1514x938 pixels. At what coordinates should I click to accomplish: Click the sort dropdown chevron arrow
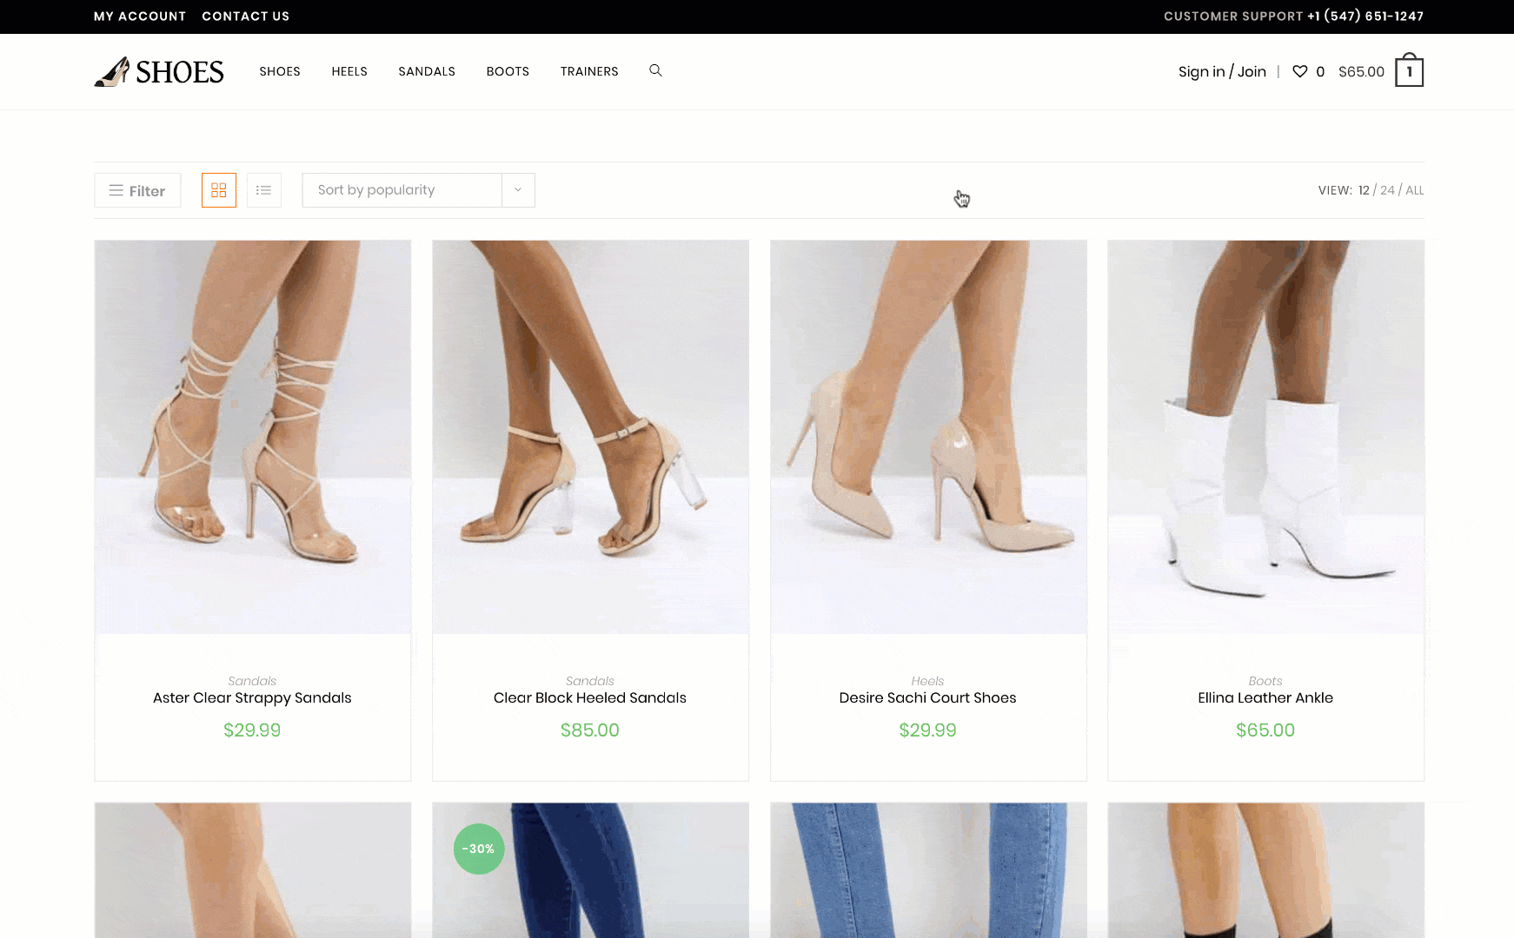pyautogui.click(x=518, y=190)
